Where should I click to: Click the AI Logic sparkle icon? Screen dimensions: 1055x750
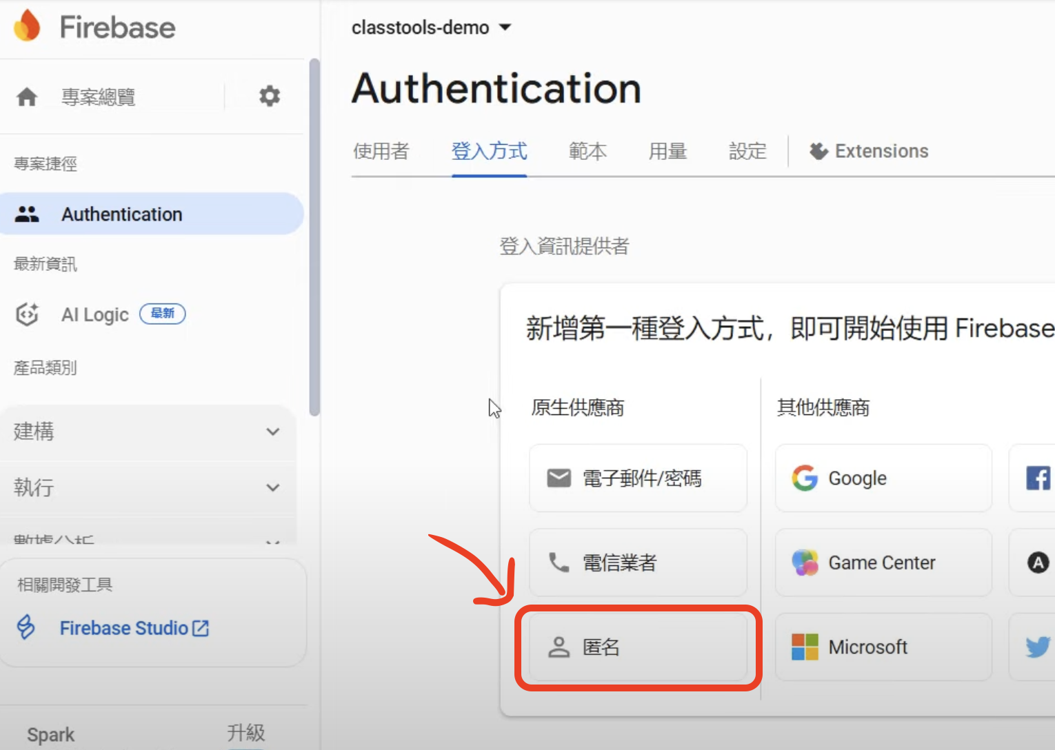click(x=27, y=314)
